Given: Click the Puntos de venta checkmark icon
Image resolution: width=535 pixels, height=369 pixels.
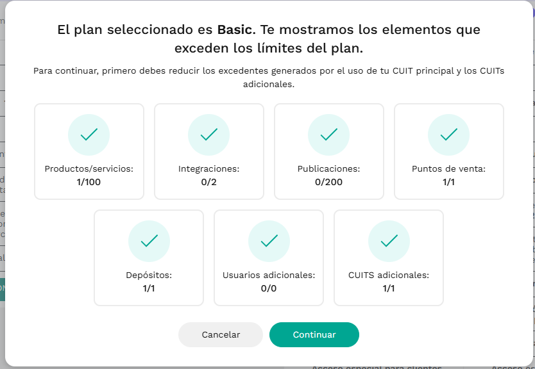Looking at the screenshot, I should pos(448,135).
